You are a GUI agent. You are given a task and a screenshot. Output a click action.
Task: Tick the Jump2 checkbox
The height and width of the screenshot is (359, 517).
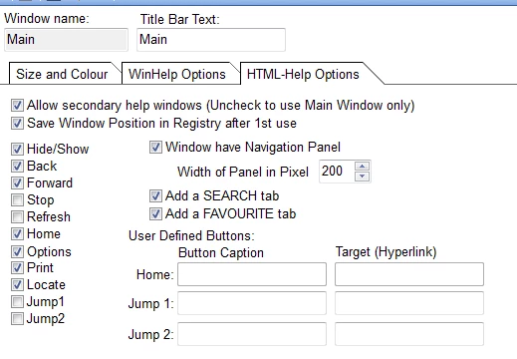[17, 319]
